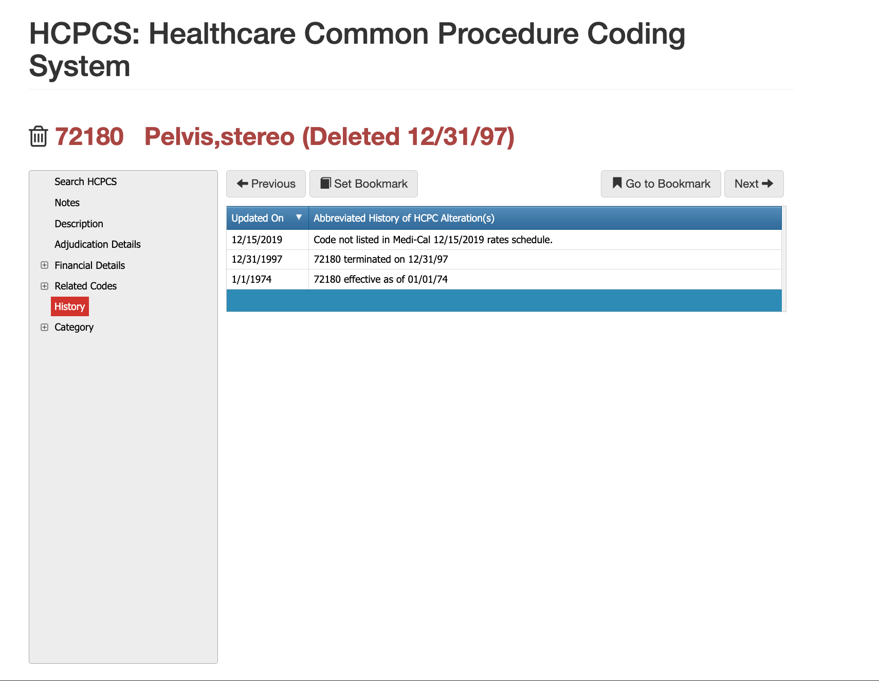
Task: Click the Go to Bookmark button
Action: (661, 184)
